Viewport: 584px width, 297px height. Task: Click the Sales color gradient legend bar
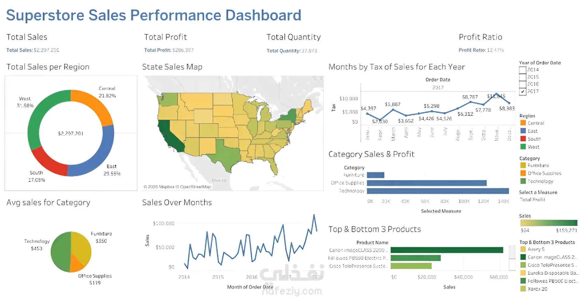click(549, 223)
